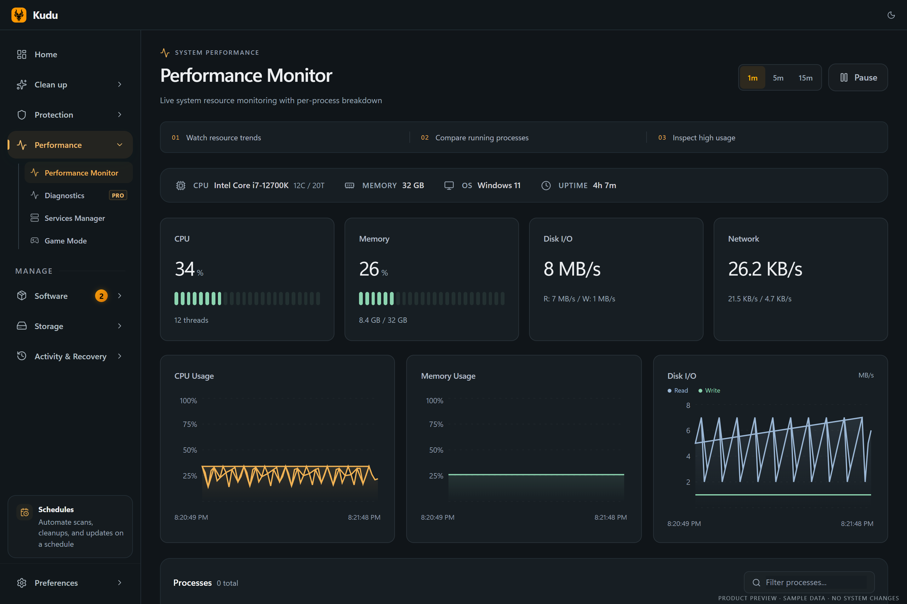Click the Memory 26% usage bar
This screenshot has width=907, height=604.
click(431, 299)
